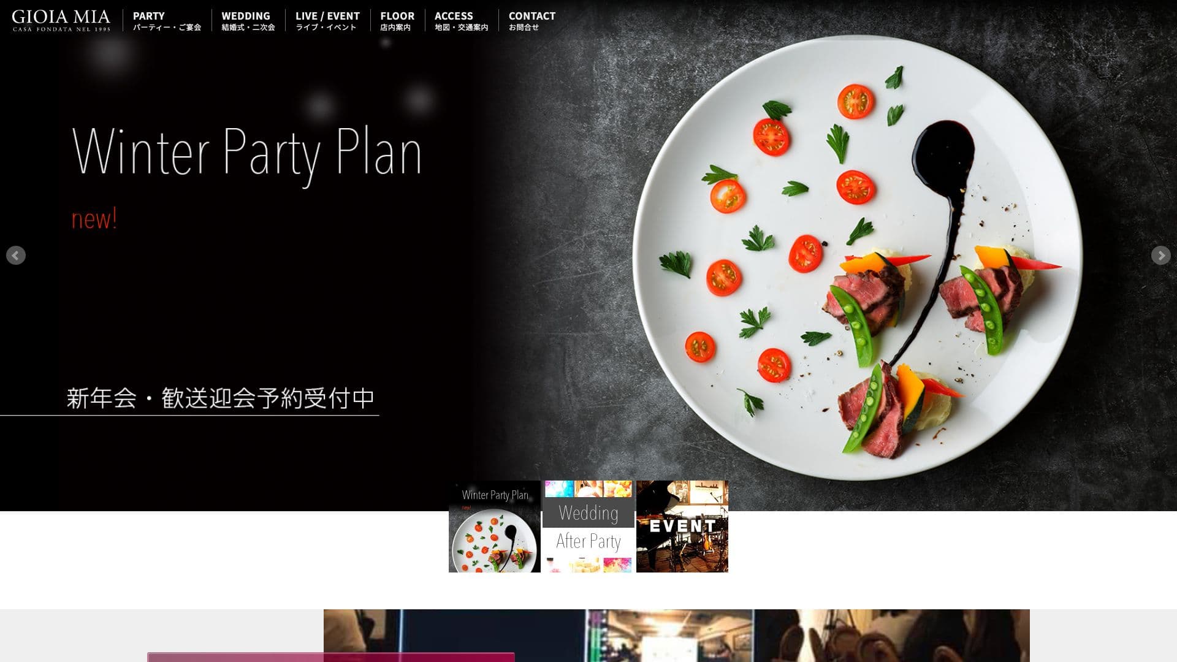Click the 新年会・歓送迎会予約受付中 banner text
Image resolution: width=1177 pixels, height=662 pixels.
(221, 398)
